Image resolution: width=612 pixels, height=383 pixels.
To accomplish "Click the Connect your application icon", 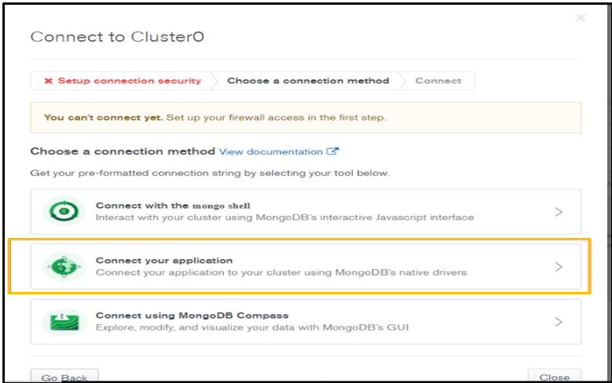I will click(x=64, y=267).
